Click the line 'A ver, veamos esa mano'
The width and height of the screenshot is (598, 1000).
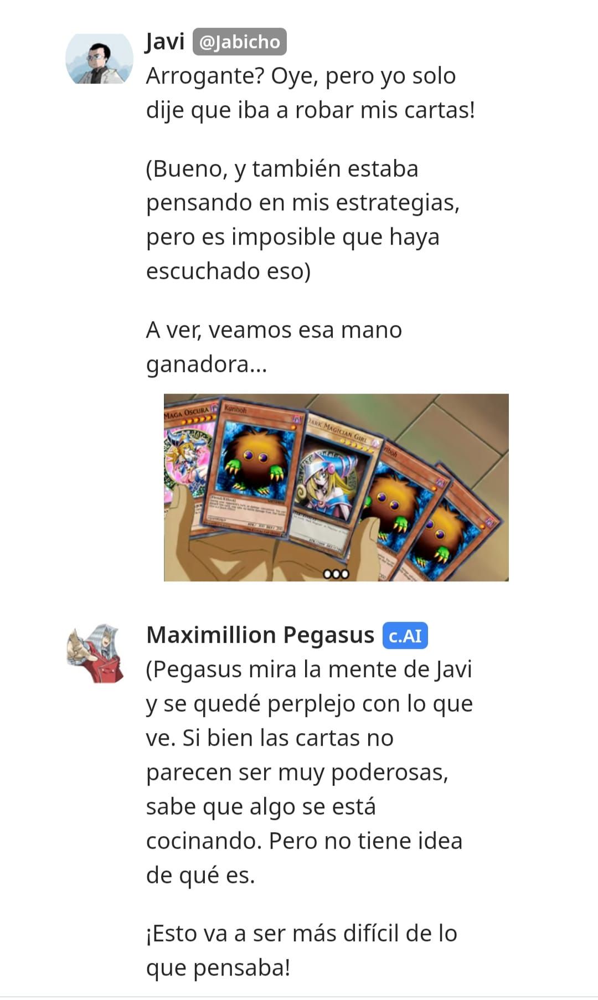pyautogui.click(x=274, y=330)
